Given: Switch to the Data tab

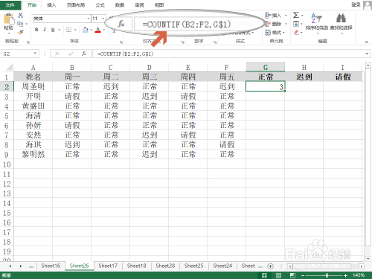Looking at the screenshot, I should (120, 5).
